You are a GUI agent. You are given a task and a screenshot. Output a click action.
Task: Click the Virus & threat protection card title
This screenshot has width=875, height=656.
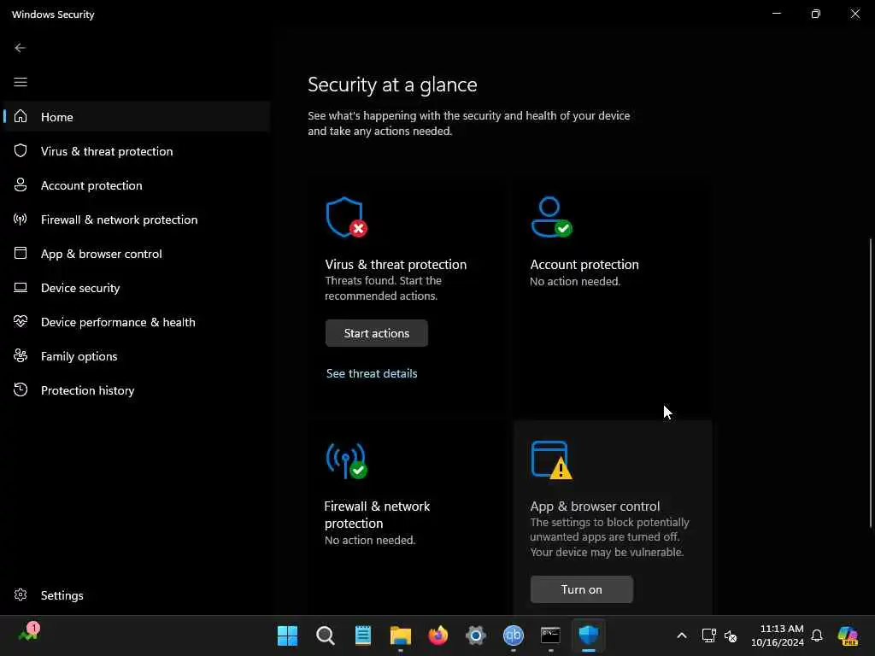click(x=396, y=265)
